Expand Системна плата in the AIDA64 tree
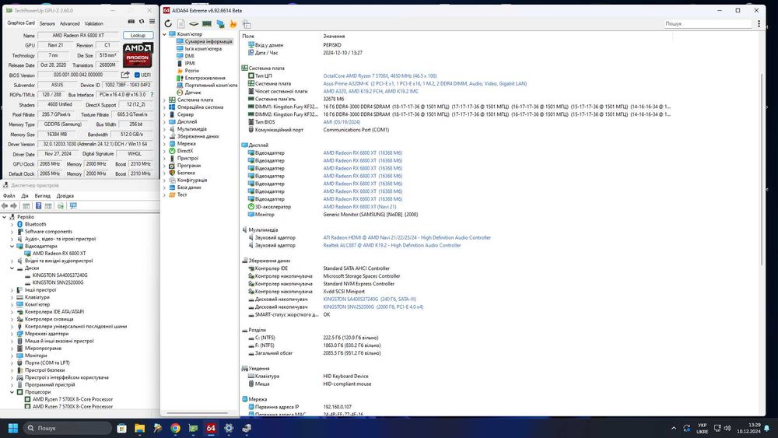778x438 pixels. tap(164, 100)
